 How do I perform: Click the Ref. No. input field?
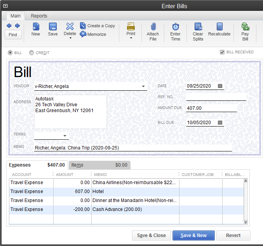pyautogui.click(x=216, y=97)
